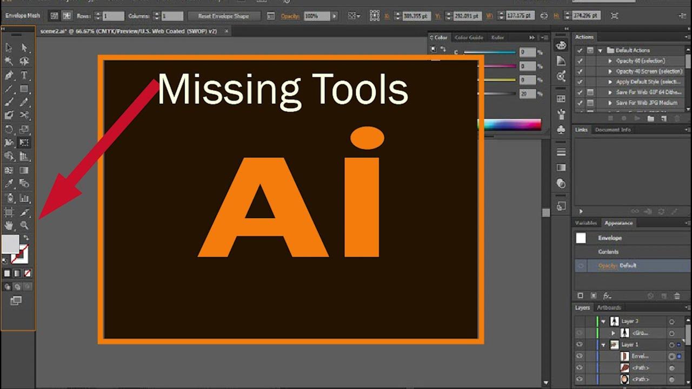Switch to Variables tab
The width and height of the screenshot is (692, 389).
[586, 223]
